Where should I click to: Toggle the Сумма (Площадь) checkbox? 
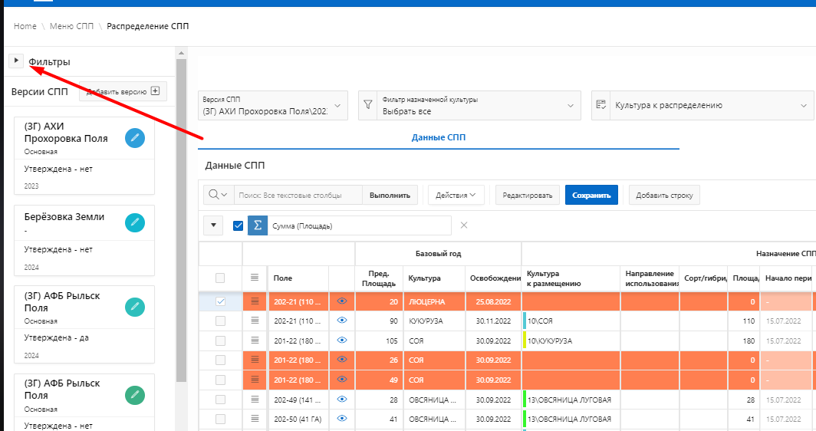[238, 225]
